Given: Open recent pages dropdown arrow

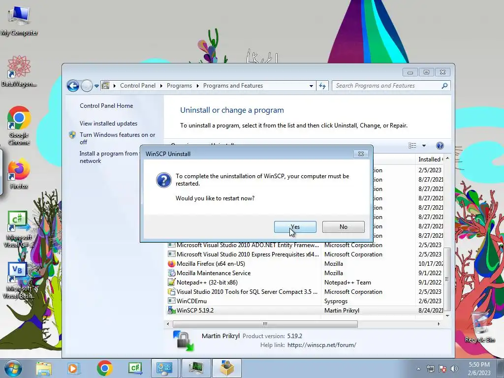Looking at the screenshot, I should [96, 86].
